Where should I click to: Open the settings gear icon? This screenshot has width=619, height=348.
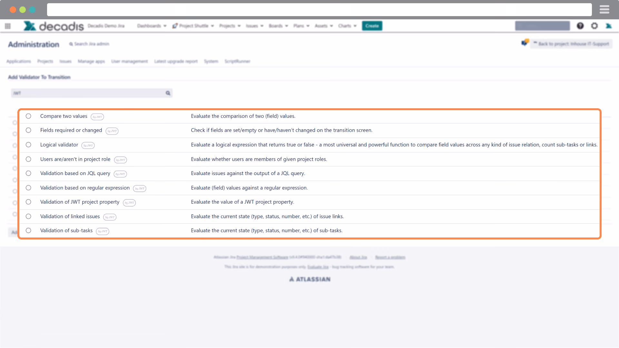click(594, 26)
